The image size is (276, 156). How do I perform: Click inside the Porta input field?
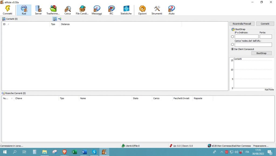[x=266, y=36]
